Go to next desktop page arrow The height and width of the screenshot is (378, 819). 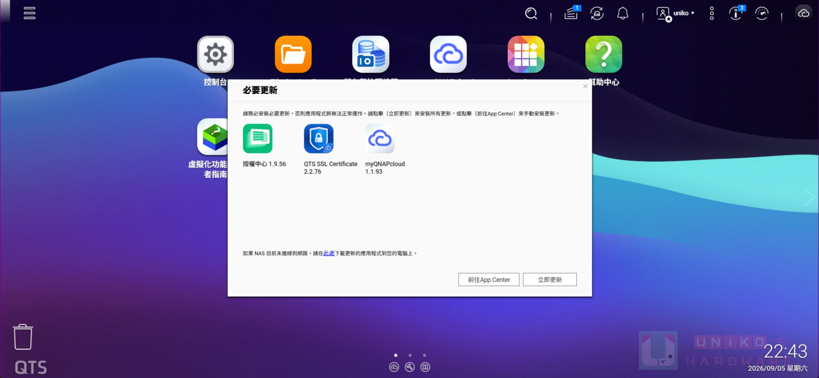(809, 198)
